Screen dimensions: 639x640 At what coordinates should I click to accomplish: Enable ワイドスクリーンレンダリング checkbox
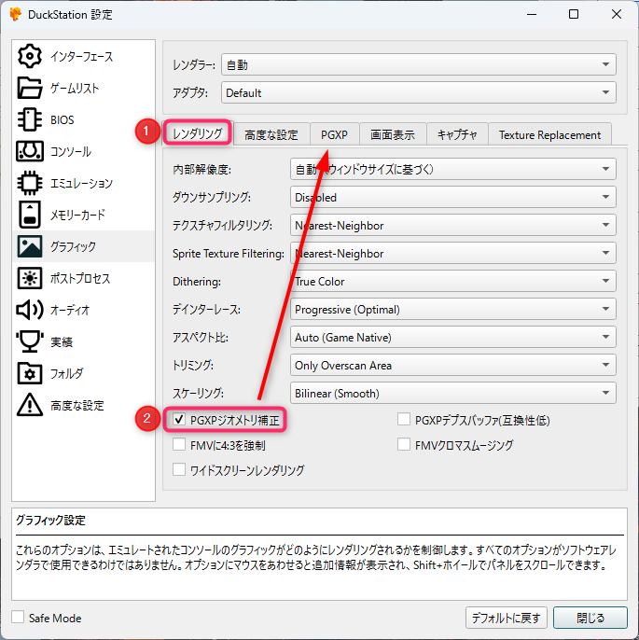(180, 470)
